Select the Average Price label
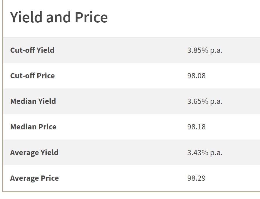Screen dimensions: 260x199 [34, 178]
